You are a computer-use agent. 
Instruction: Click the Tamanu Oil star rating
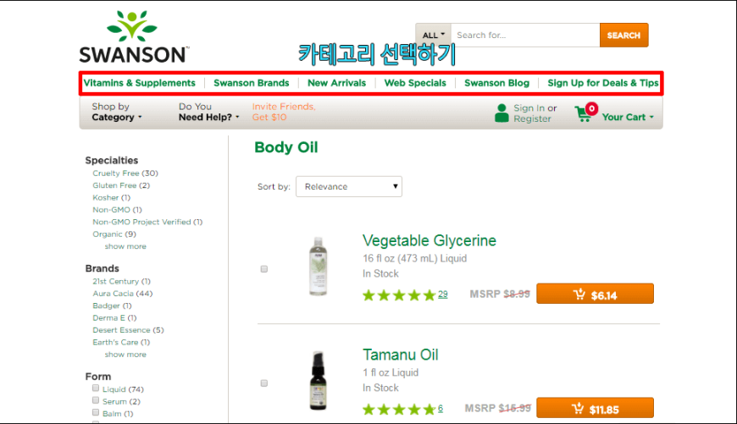click(399, 410)
